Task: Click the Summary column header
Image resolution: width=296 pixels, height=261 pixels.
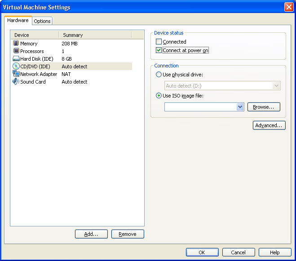Action: [x=95, y=35]
